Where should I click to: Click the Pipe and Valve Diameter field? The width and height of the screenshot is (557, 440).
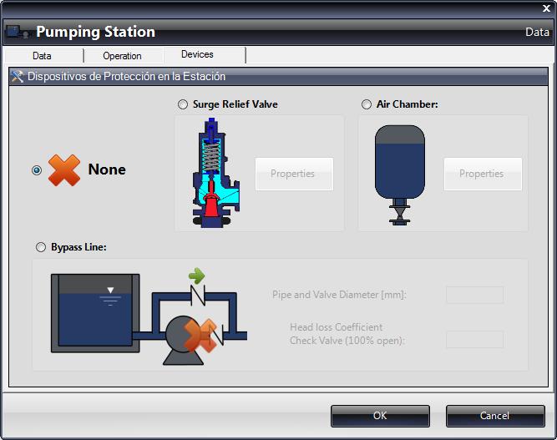click(x=474, y=295)
